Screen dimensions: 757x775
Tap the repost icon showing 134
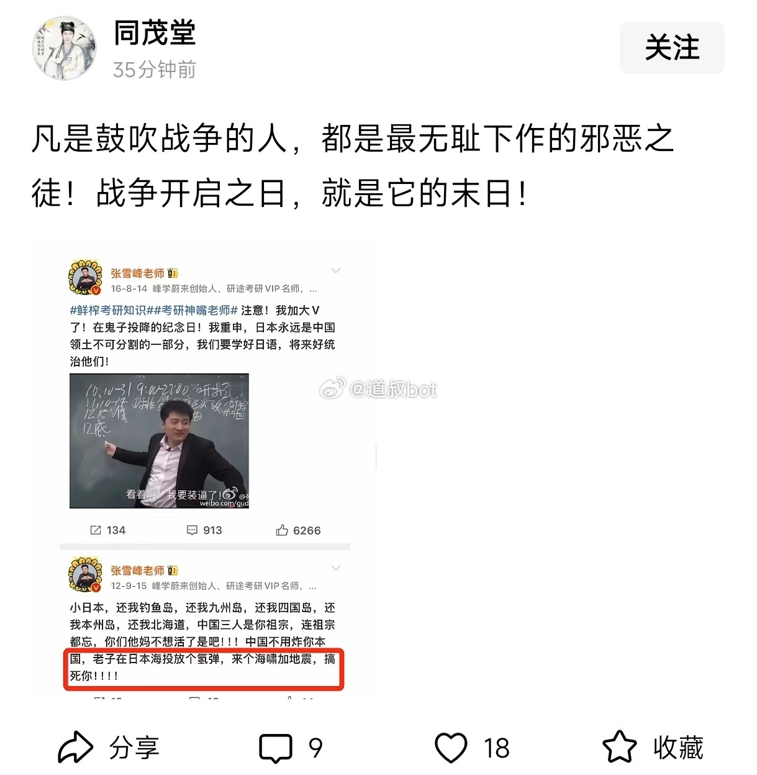coord(96,530)
